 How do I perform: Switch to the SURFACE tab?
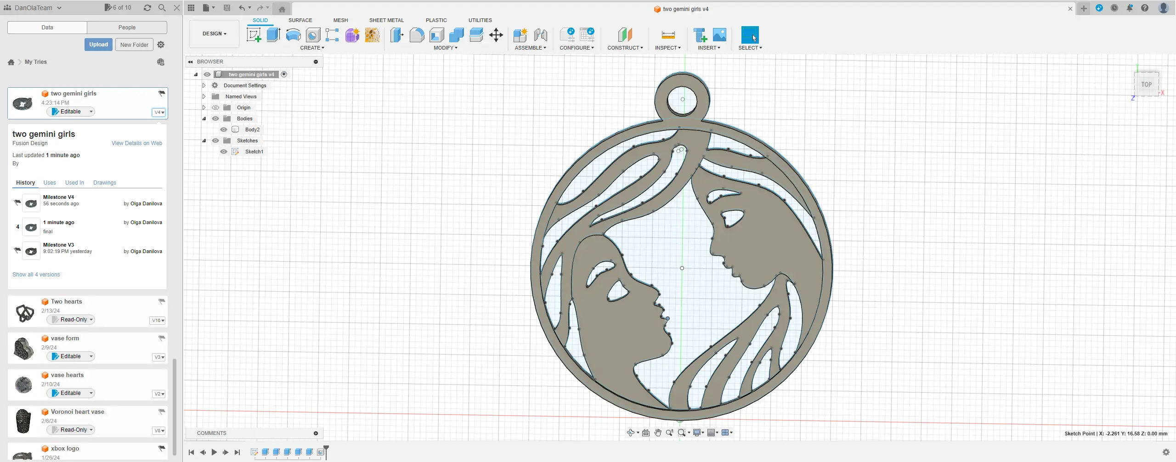tap(300, 20)
